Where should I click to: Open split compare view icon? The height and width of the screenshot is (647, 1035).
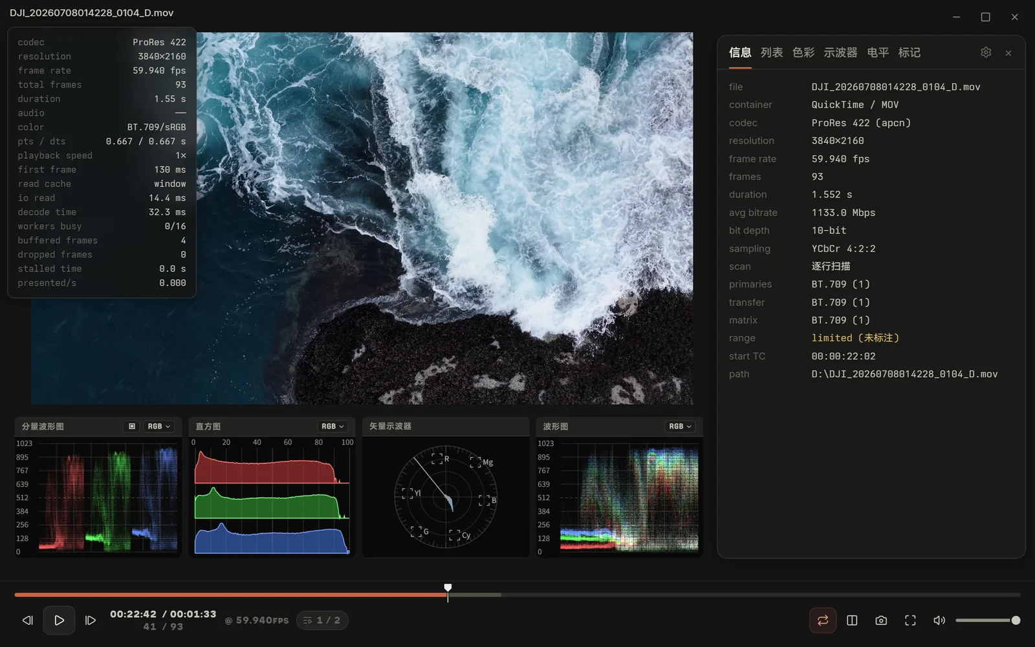852,620
